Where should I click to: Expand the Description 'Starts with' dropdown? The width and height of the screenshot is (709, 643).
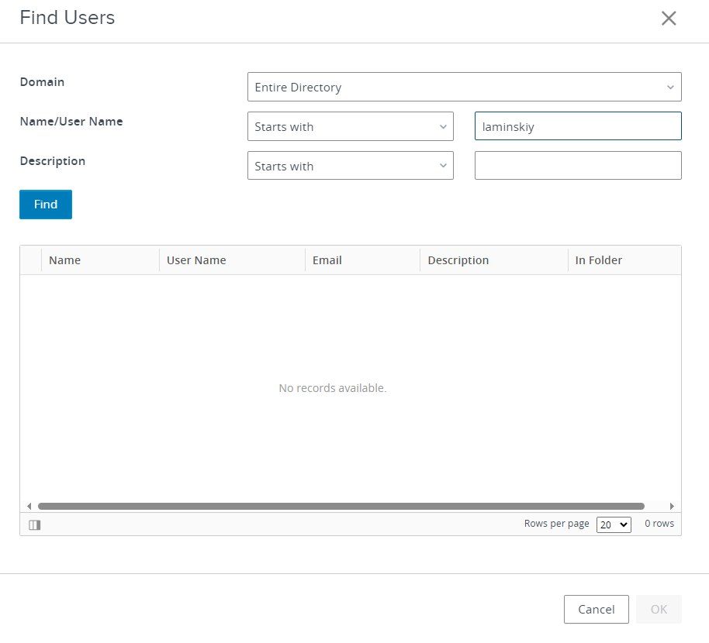click(x=350, y=166)
